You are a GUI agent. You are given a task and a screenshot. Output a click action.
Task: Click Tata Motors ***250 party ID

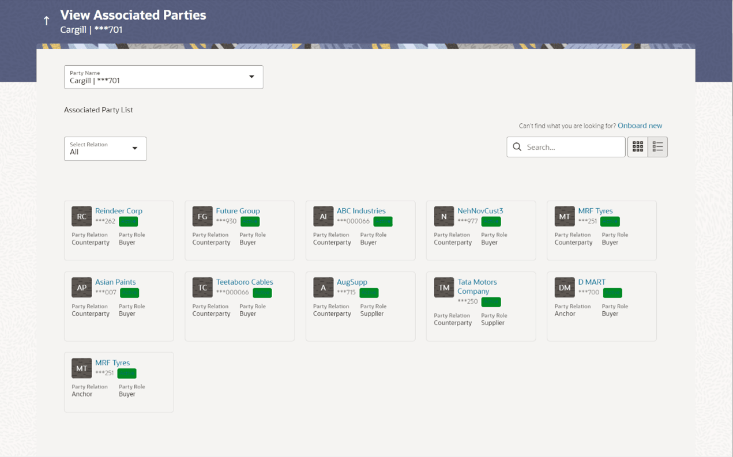(468, 301)
